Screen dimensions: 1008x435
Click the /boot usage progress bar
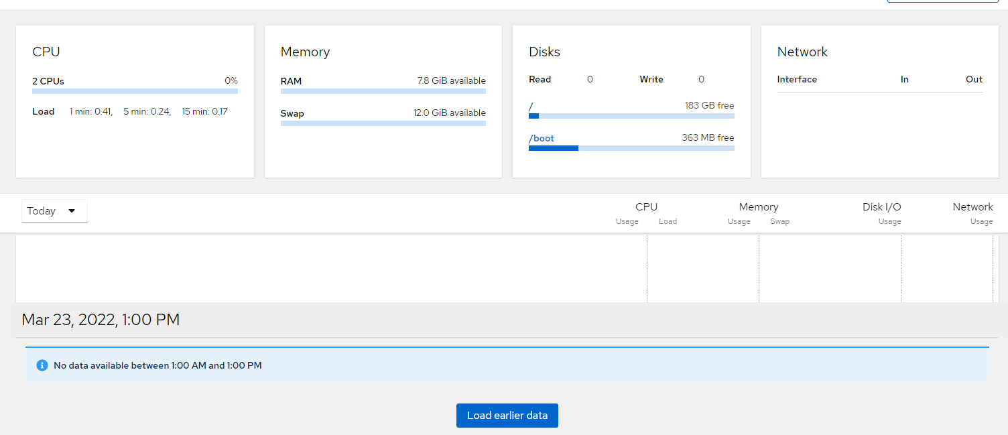pos(631,147)
